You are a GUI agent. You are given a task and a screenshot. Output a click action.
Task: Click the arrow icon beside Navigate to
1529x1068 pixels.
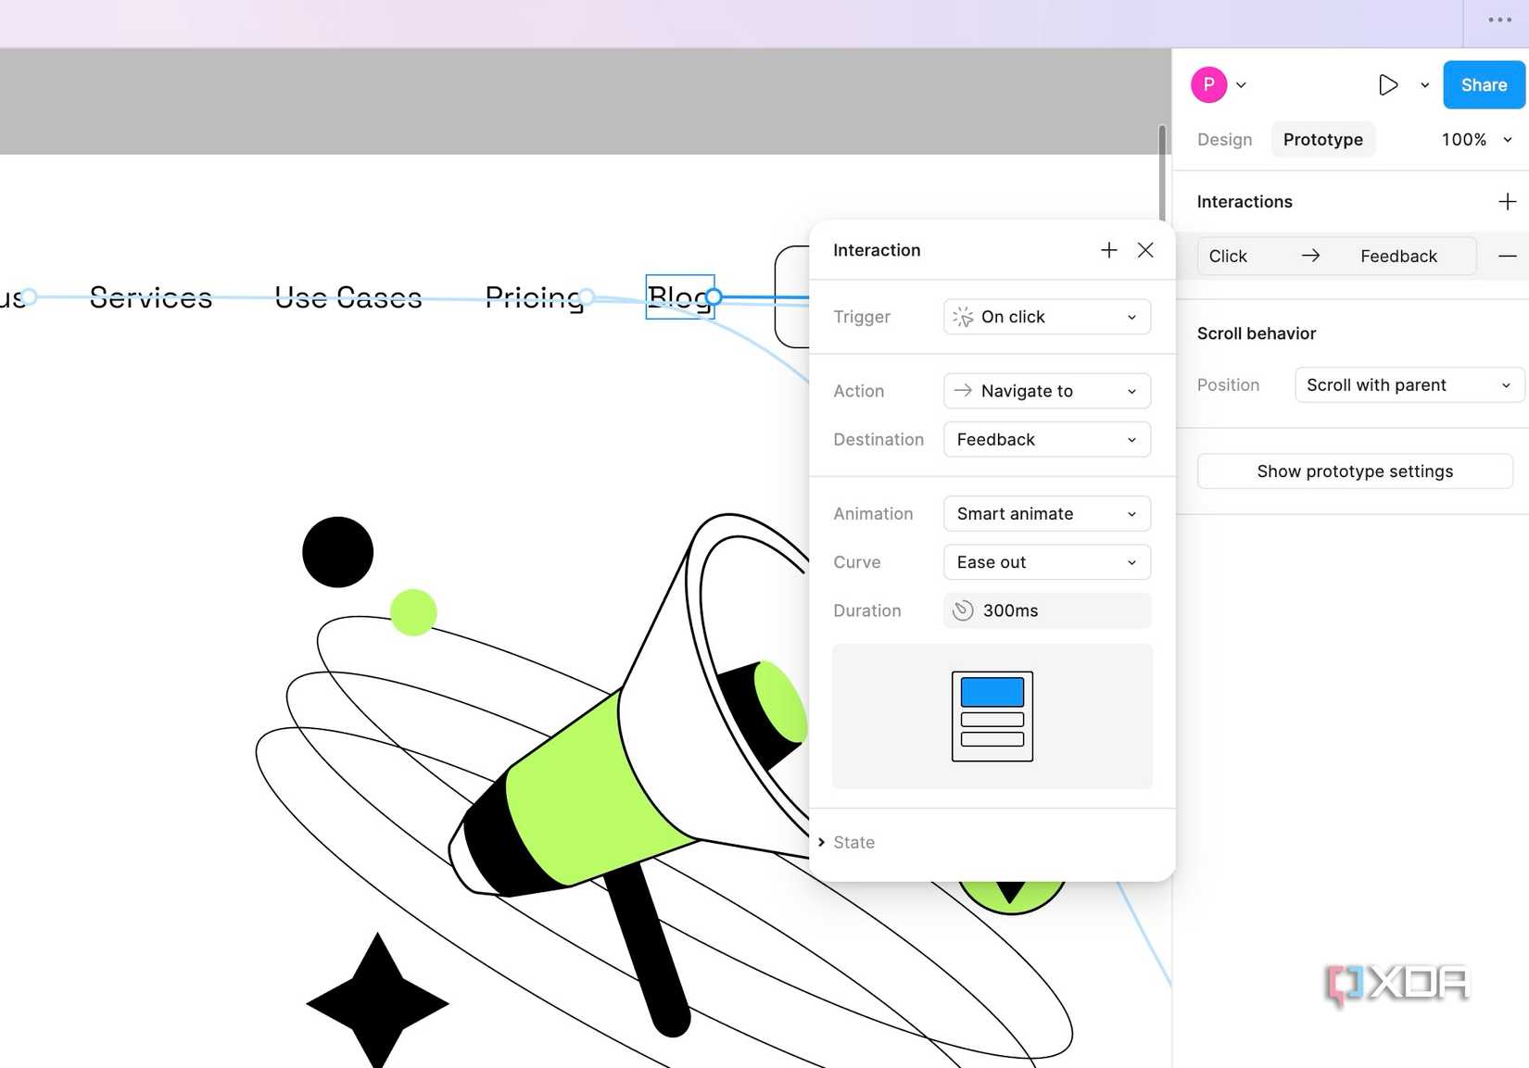tap(963, 391)
